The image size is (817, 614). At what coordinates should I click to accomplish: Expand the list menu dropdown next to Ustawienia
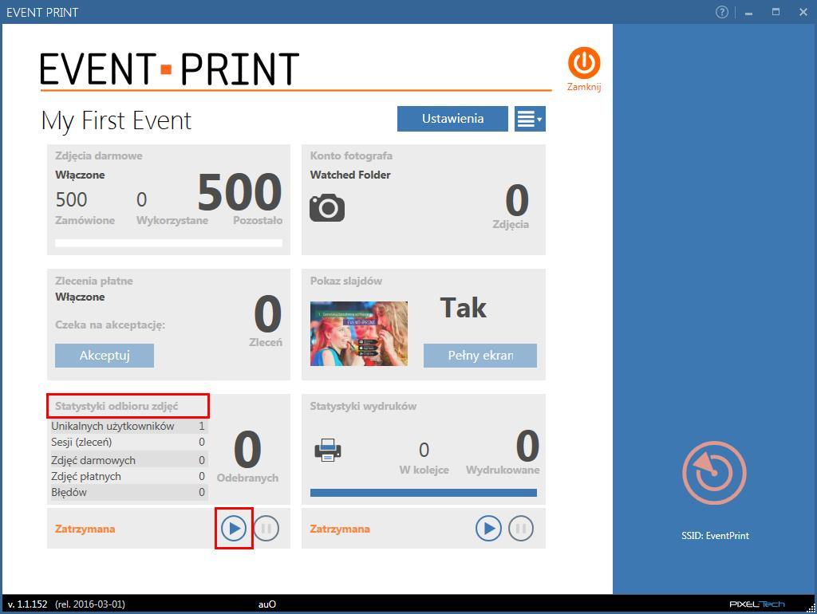click(x=530, y=119)
